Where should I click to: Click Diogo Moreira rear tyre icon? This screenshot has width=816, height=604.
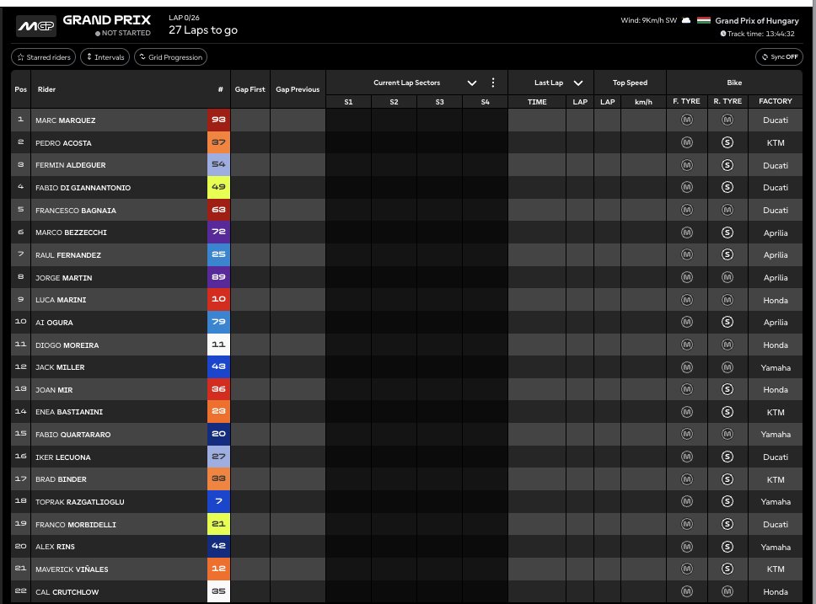[x=727, y=345]
